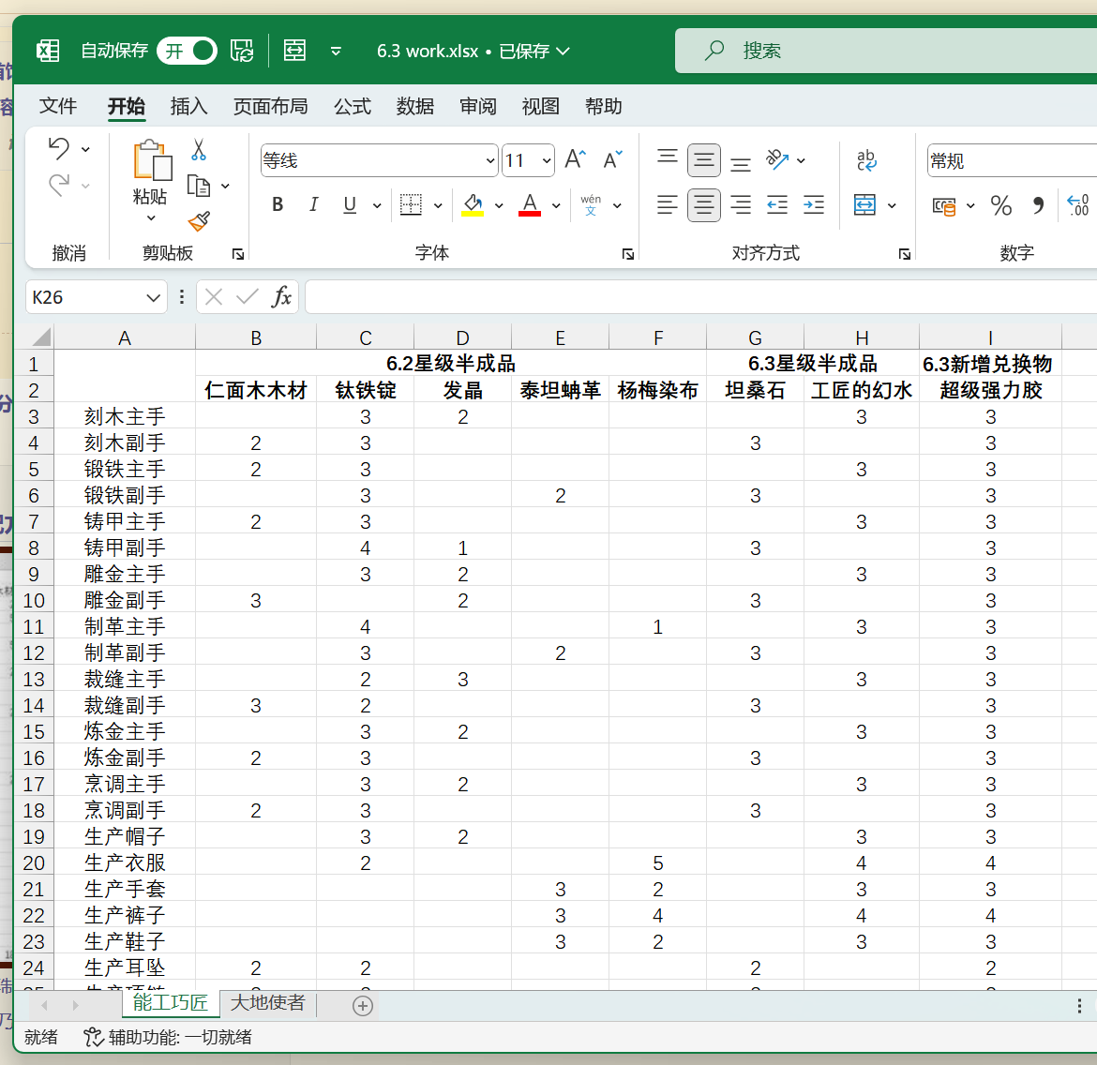Toggle Bold formatting

pyautogui.click(x=278, y=205)
